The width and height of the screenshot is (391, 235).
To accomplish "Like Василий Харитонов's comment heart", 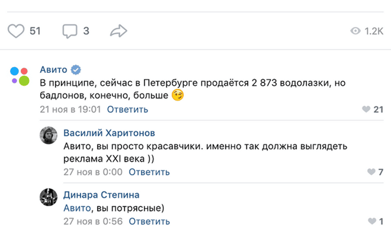I will (371, 172).
